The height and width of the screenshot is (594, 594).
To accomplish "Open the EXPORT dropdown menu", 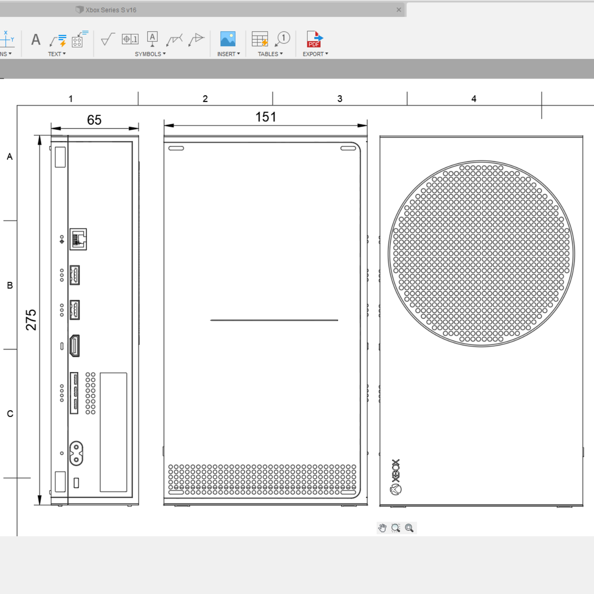I will (316, 54).
